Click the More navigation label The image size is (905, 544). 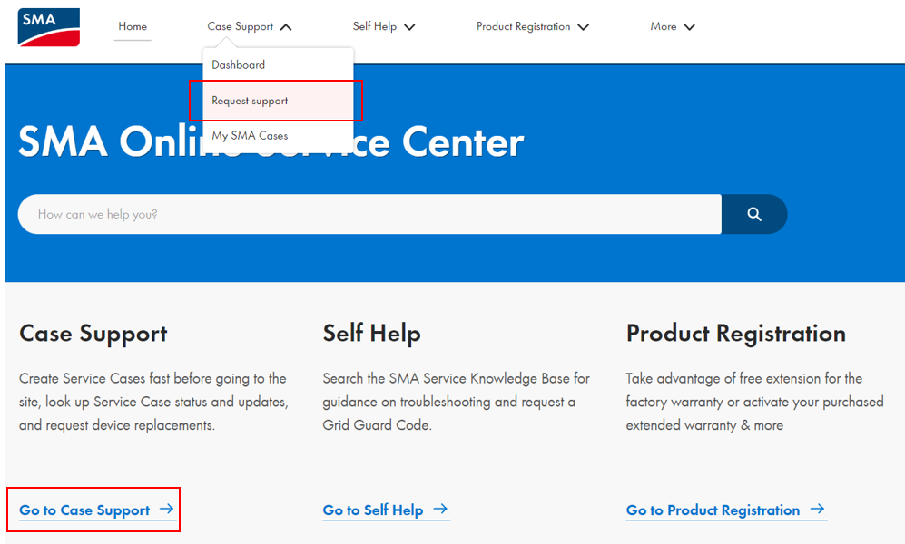(x=664, y=26)
